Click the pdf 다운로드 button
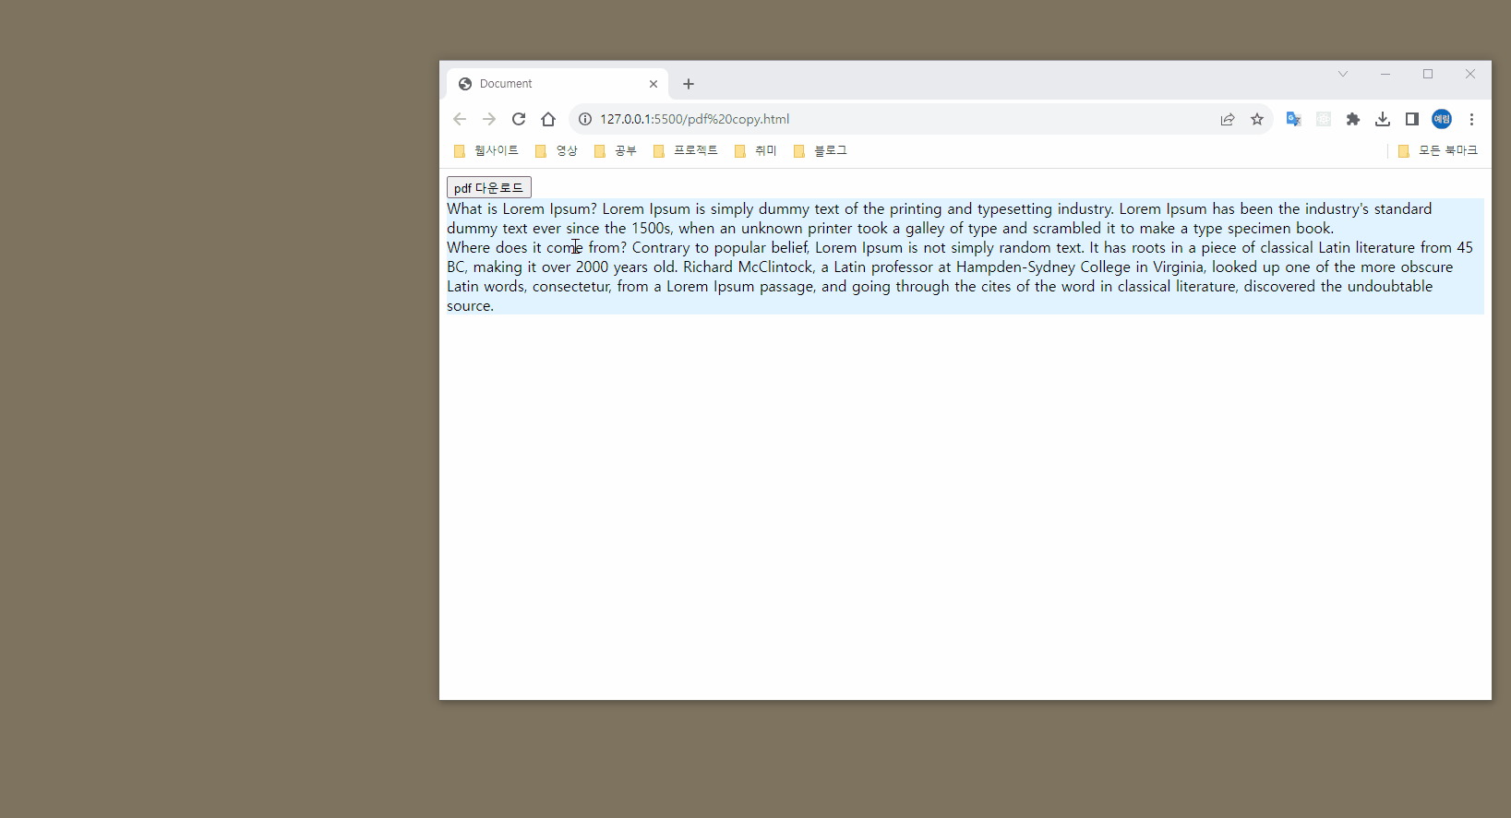Image resolution: width=1511 pixels, height=818 pixels. tap(489, 187)
